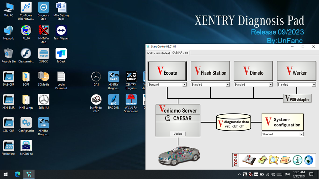
Task: Expand the System-configuration Standard dropdown
Action: (301, 134)
